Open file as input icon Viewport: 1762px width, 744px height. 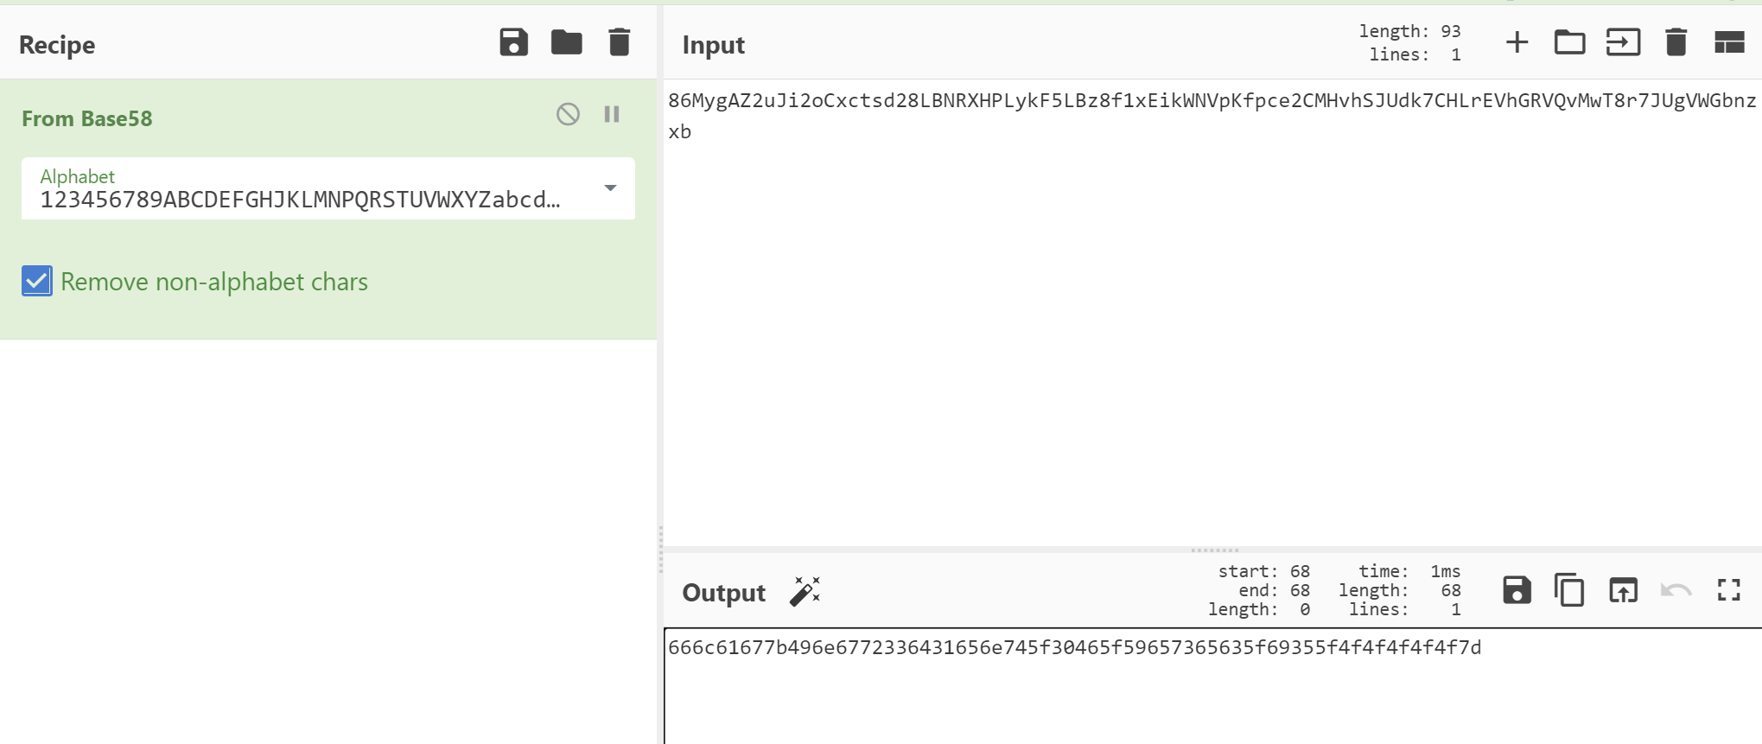[1623, 42]
